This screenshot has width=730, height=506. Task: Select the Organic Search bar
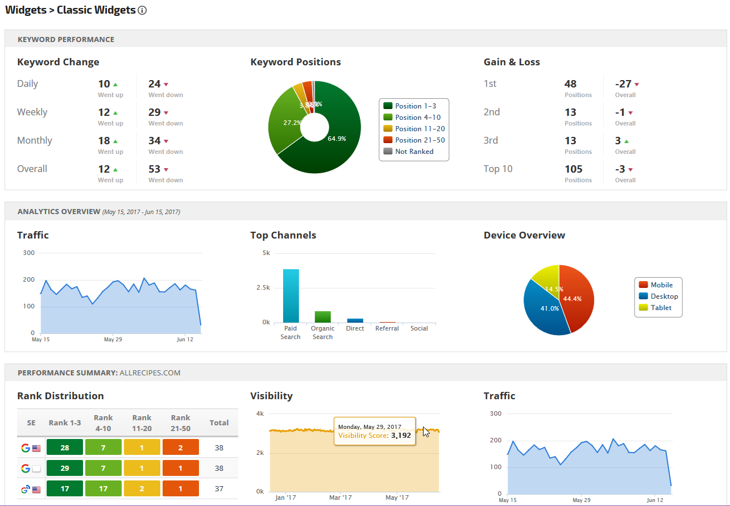click(x=322, y=316)
